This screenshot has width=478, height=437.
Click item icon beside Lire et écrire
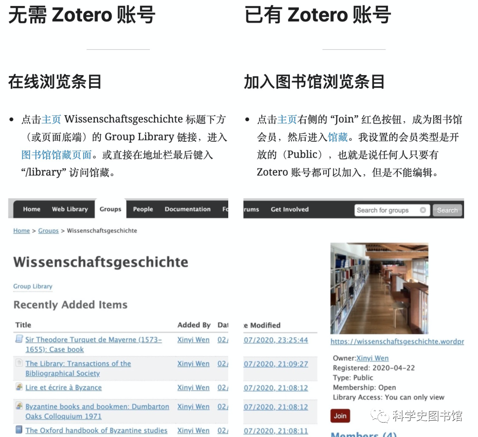19,387
